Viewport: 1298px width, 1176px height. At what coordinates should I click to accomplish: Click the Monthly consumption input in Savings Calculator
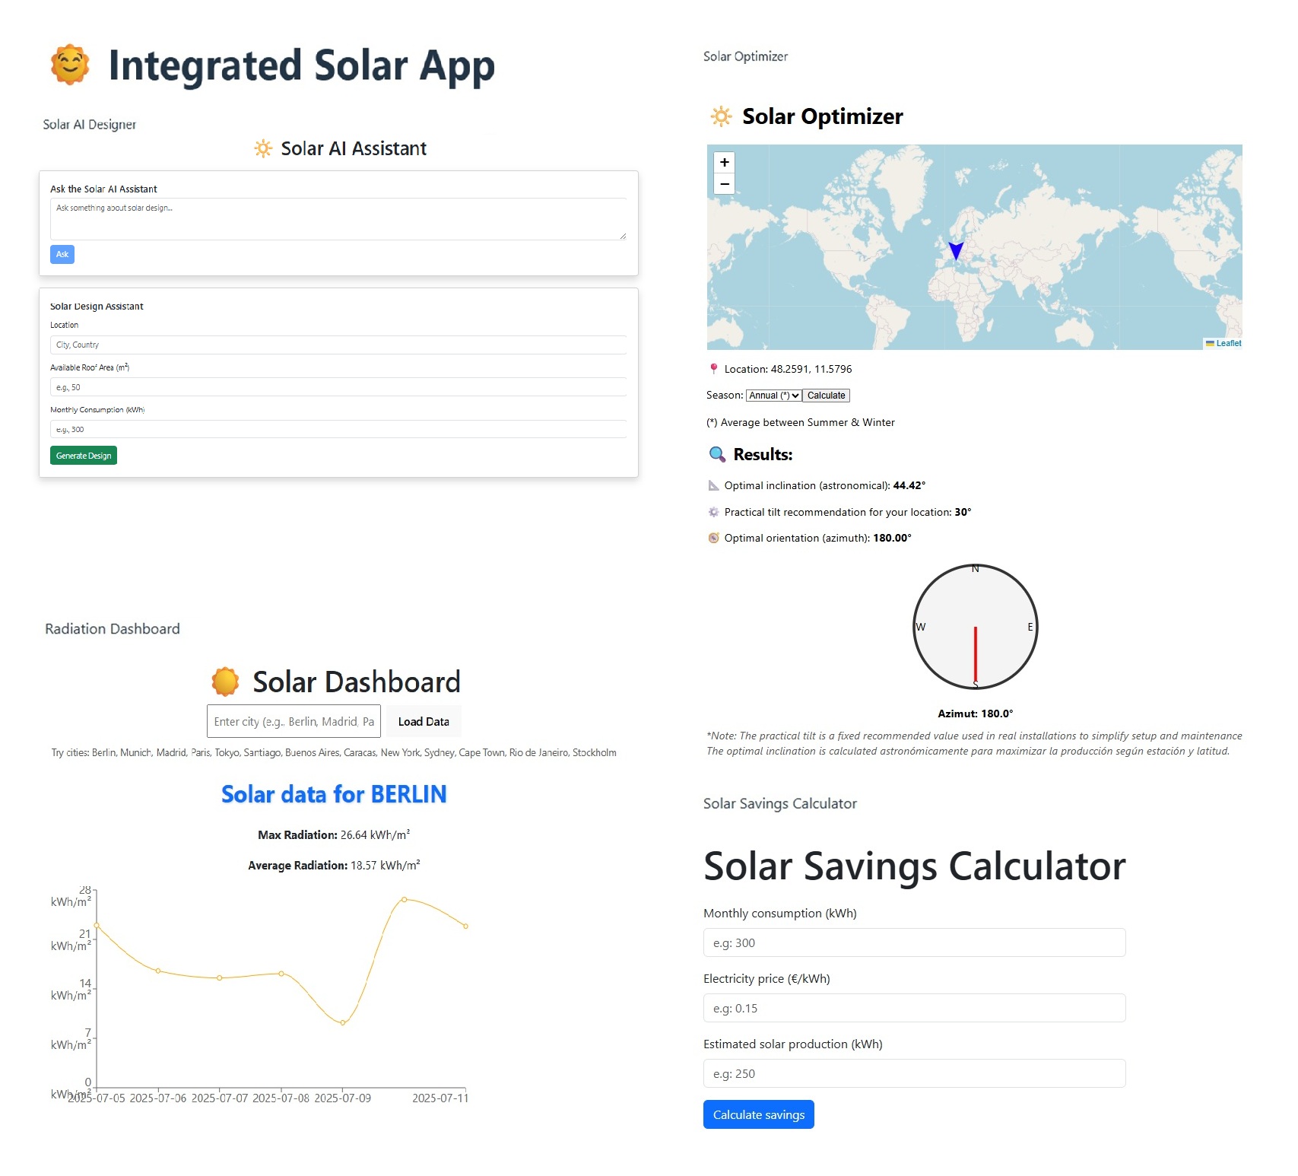(x=914, y=942)
